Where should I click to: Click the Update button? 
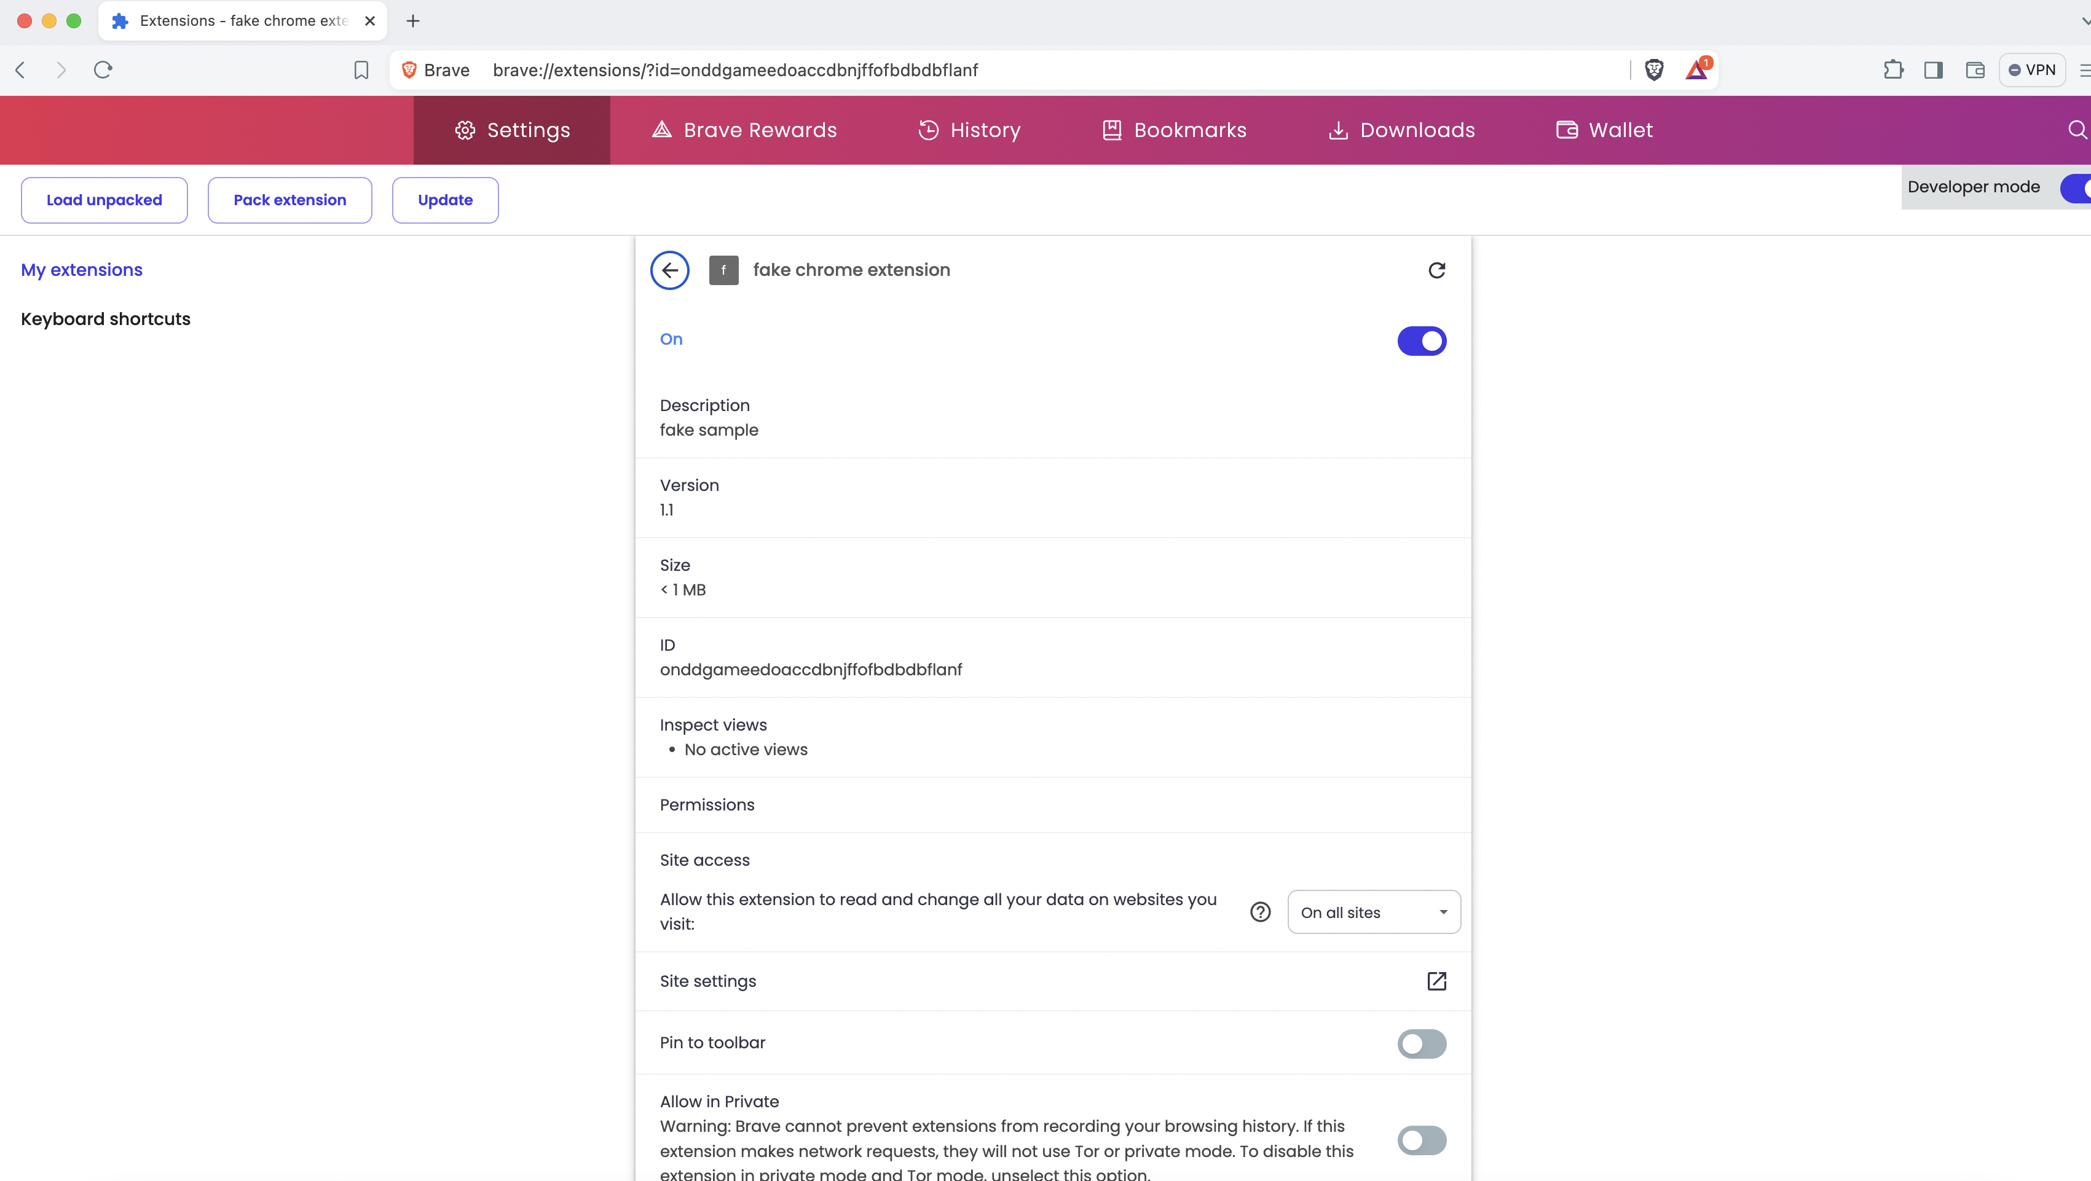445,200
